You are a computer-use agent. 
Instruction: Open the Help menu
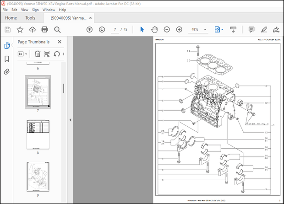tap(62, 10)
